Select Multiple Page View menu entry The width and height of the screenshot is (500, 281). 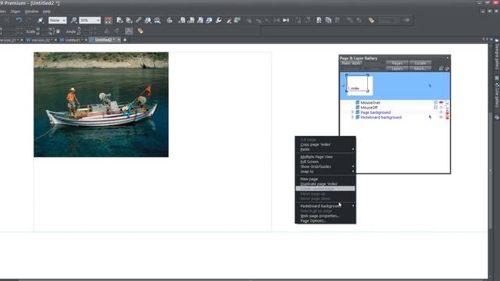[325, 157]
